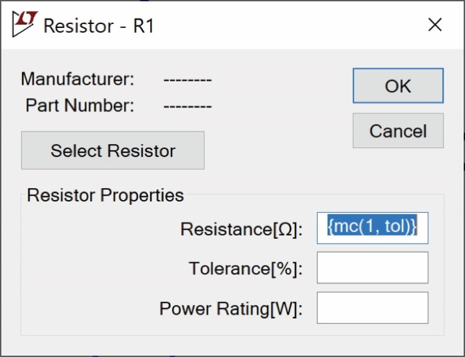The image size is (465, 357).
Task: Click into the Tolerance[%] field
Action: click(372, 268)
